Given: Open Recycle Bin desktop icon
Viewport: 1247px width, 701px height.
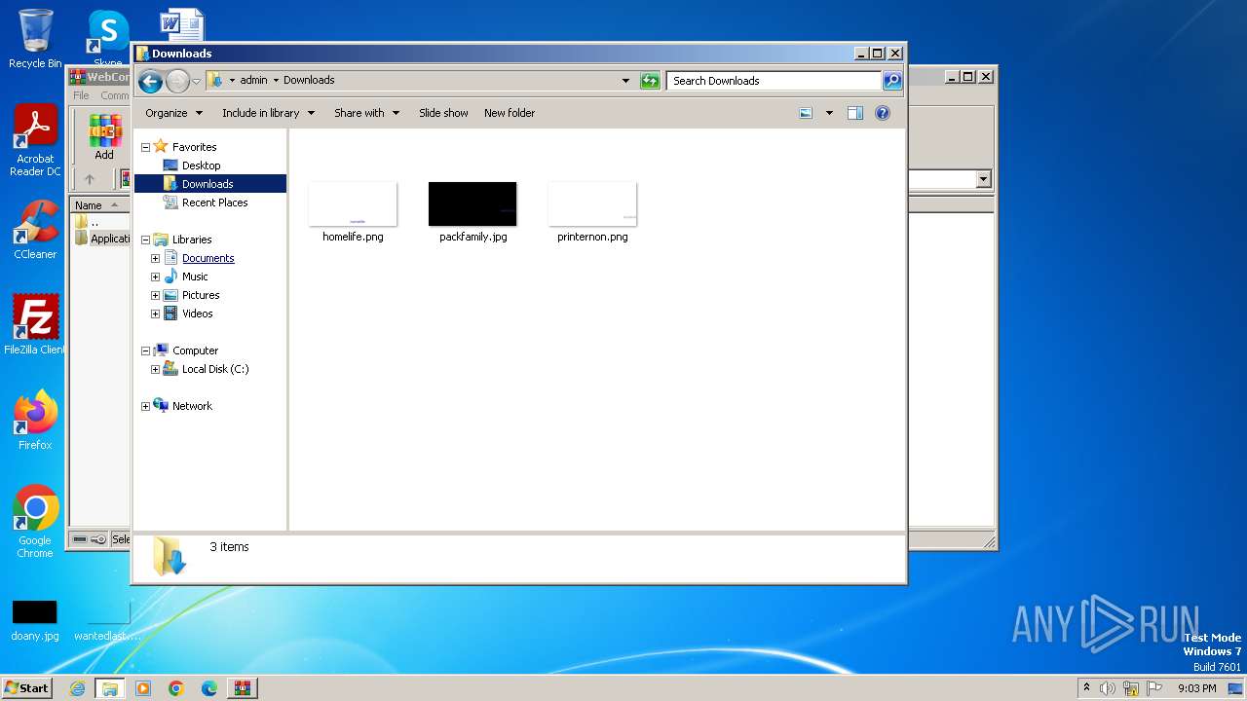Looking at the screenshot, I should (35, 39).
